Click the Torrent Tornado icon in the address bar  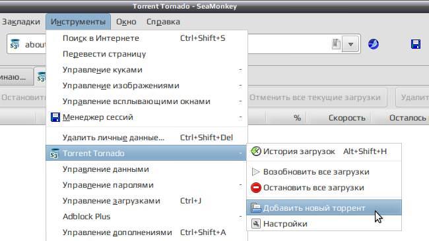click(15, 44)
